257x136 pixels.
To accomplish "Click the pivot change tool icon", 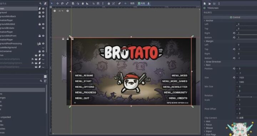I will (x=78, y=3).
